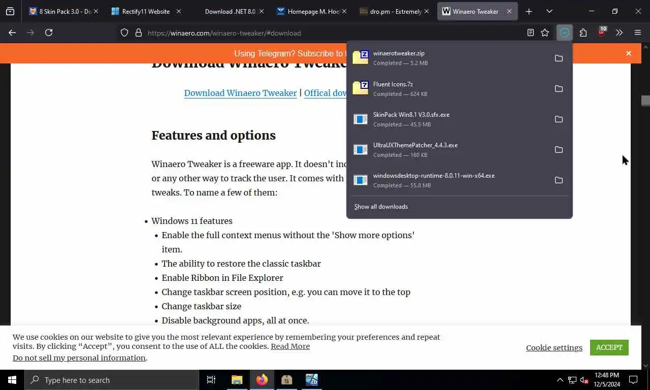
Task: Open the taskbar clock and date
Action: pos(606,380)
